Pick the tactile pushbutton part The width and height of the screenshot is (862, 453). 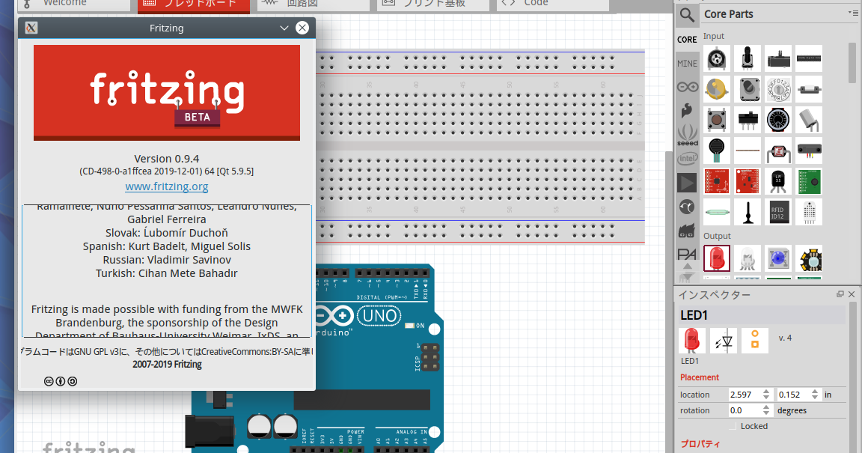click(x=716, y=120)
